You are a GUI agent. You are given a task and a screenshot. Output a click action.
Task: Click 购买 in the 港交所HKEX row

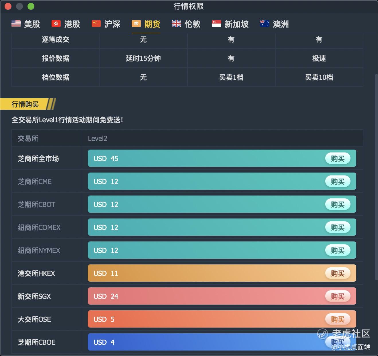tap(338, 273)
